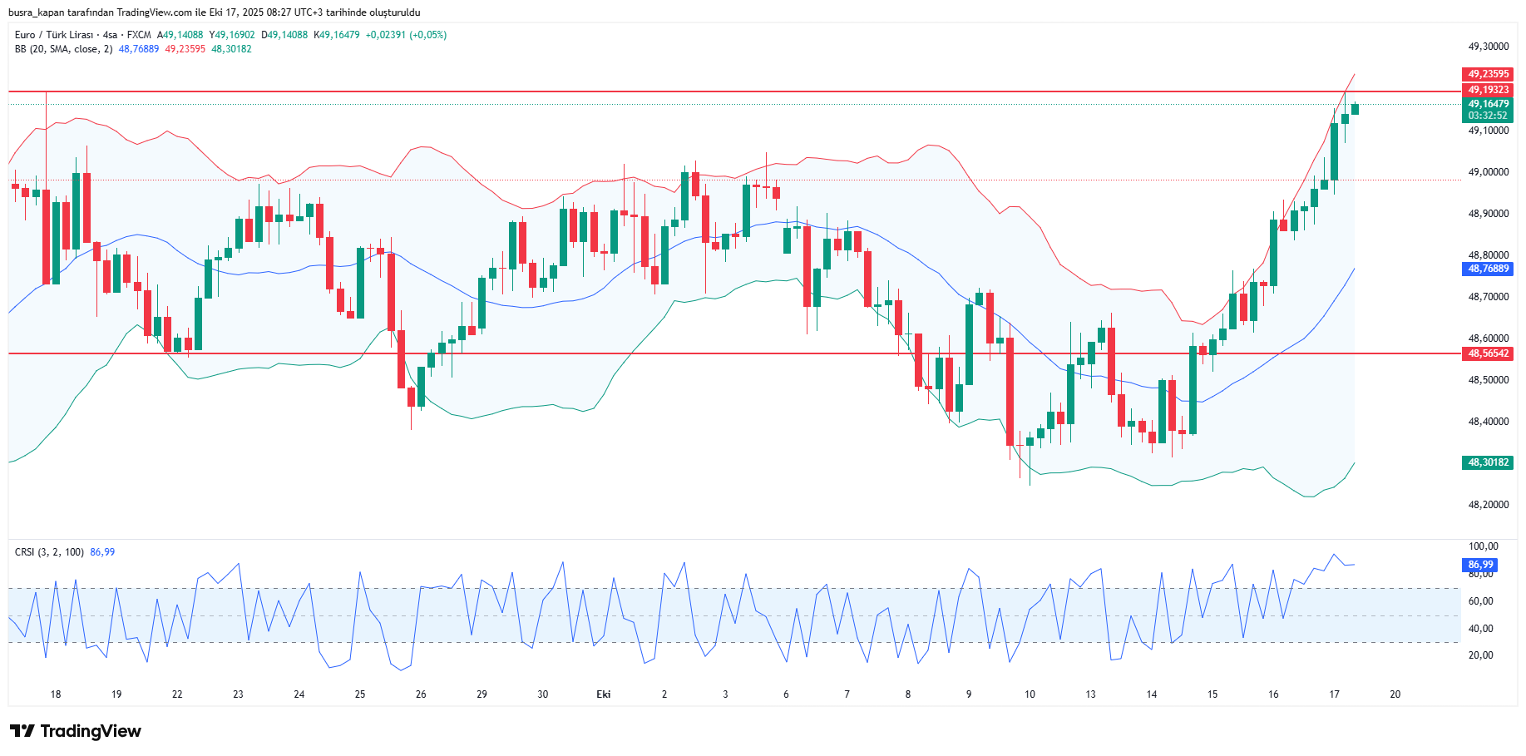
Task: Select the Euro / Türk Lirası symbol title
Action: [54, 35]
